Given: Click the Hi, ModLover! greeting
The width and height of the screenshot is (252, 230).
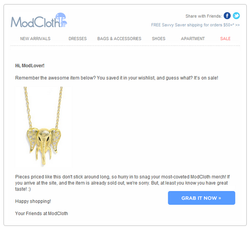Looking at the screenshot, I should [x=30, y=65].
